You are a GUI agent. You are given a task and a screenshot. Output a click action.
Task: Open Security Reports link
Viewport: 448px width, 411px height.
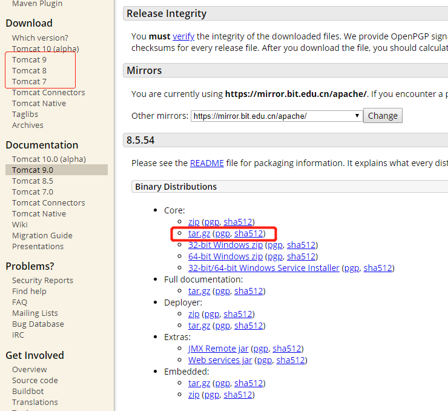pos(42,280)
